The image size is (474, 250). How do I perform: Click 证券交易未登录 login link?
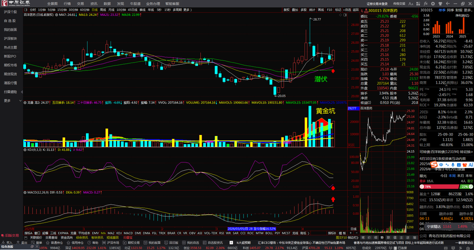click(377, 4)
